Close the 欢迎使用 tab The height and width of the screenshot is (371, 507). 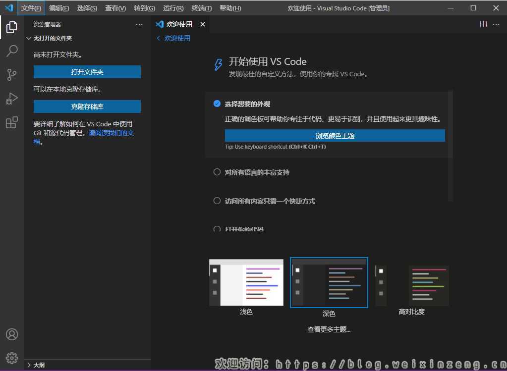coord(203,24)
